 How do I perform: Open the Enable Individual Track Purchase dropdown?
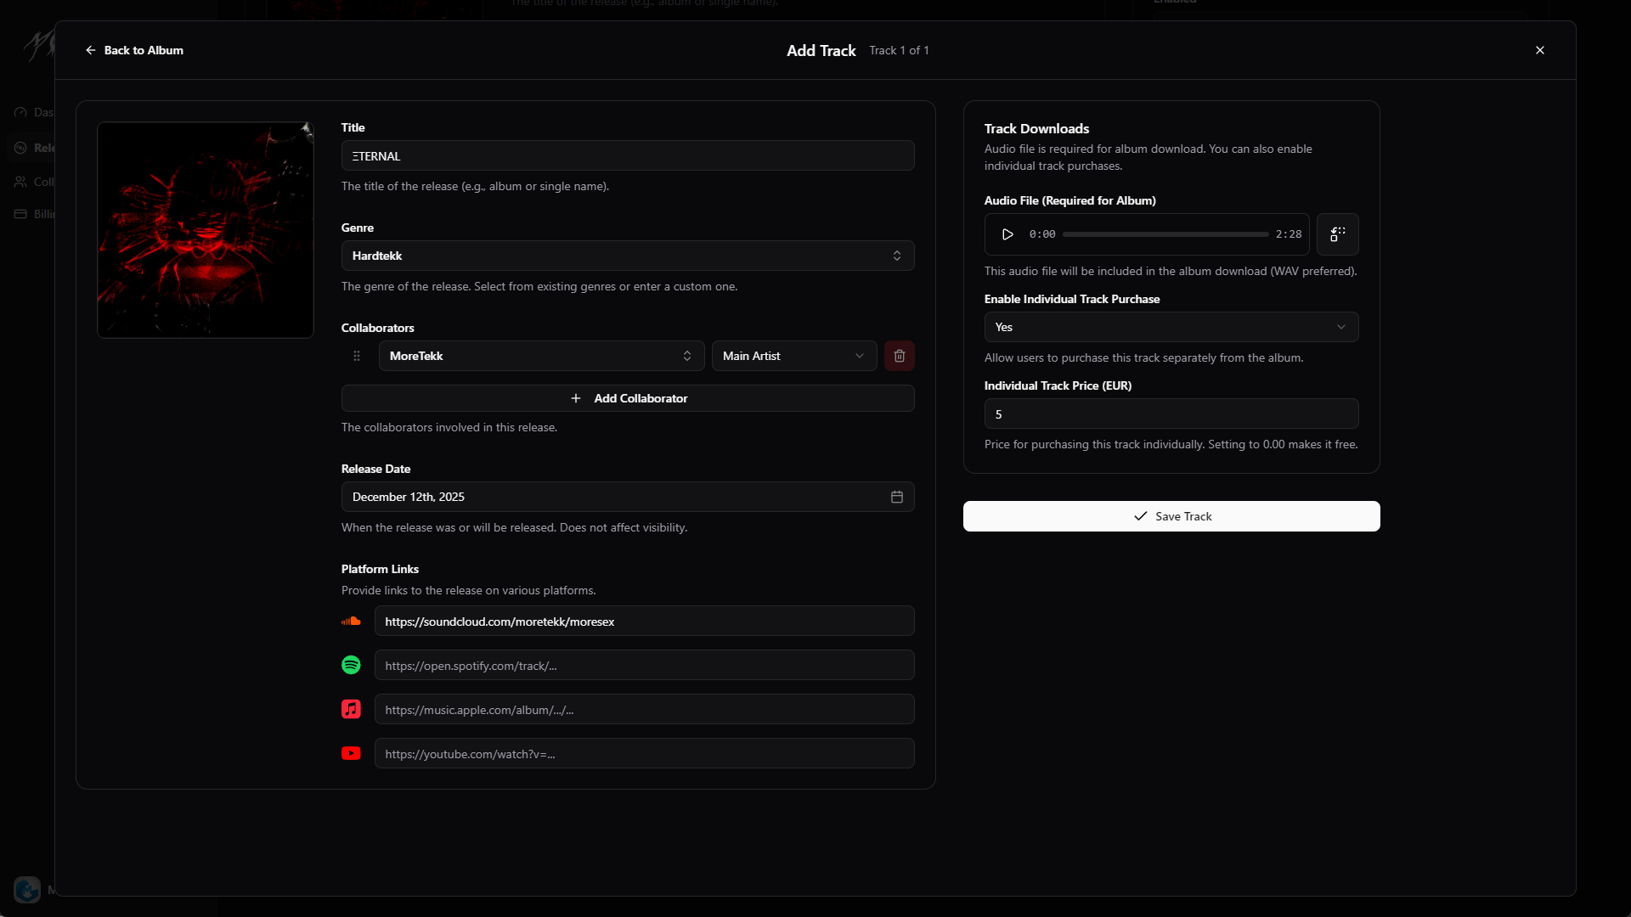coord(1171,327)
